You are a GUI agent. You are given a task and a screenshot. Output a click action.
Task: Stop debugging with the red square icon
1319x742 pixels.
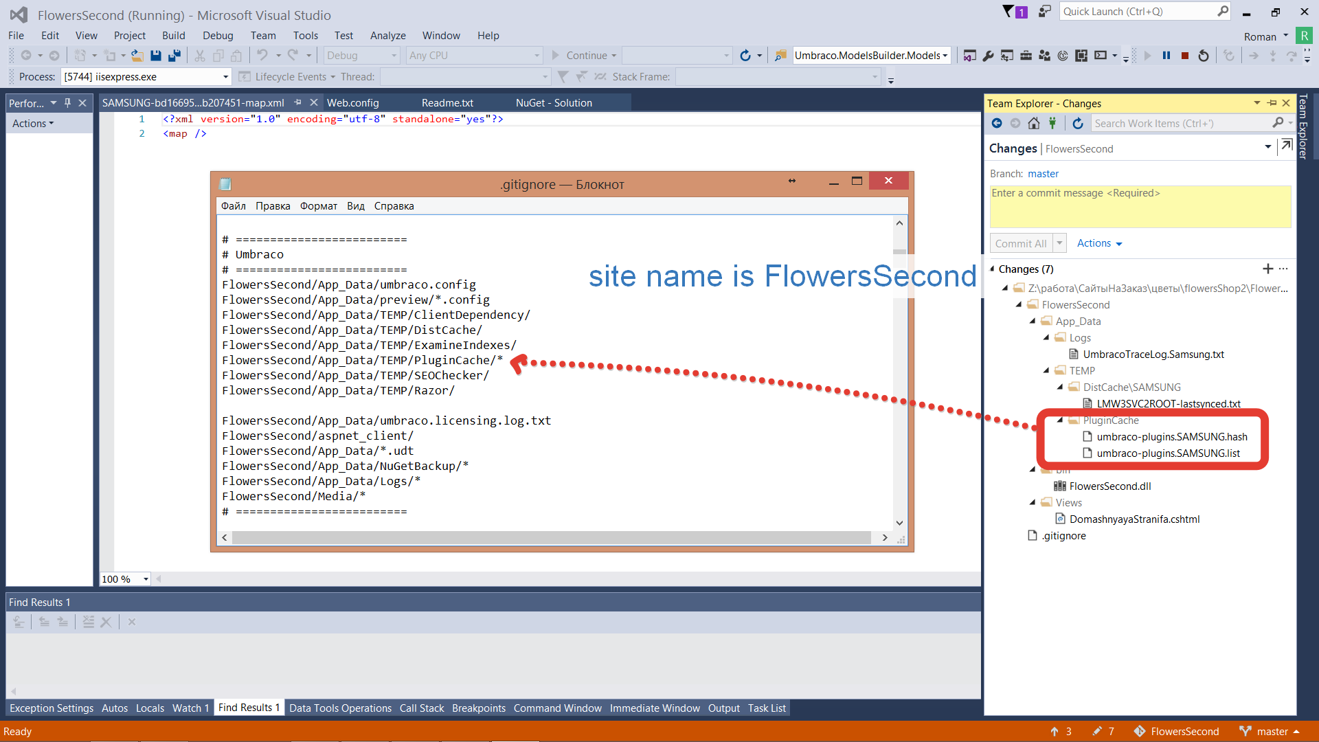1185,56
